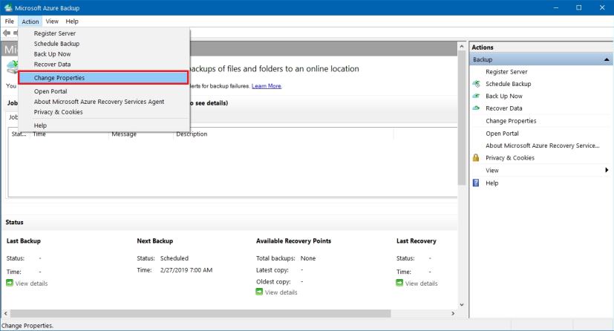Collapse the Backup section in Actions pane

click(x=606, y=59)
